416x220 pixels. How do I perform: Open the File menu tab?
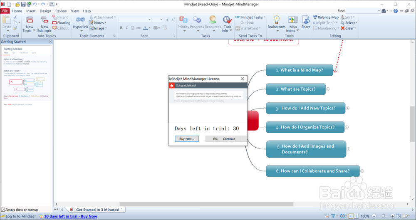(x=5, y=11)
